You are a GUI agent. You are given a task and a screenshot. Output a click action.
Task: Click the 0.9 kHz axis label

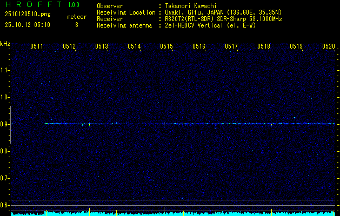point(4,124)
